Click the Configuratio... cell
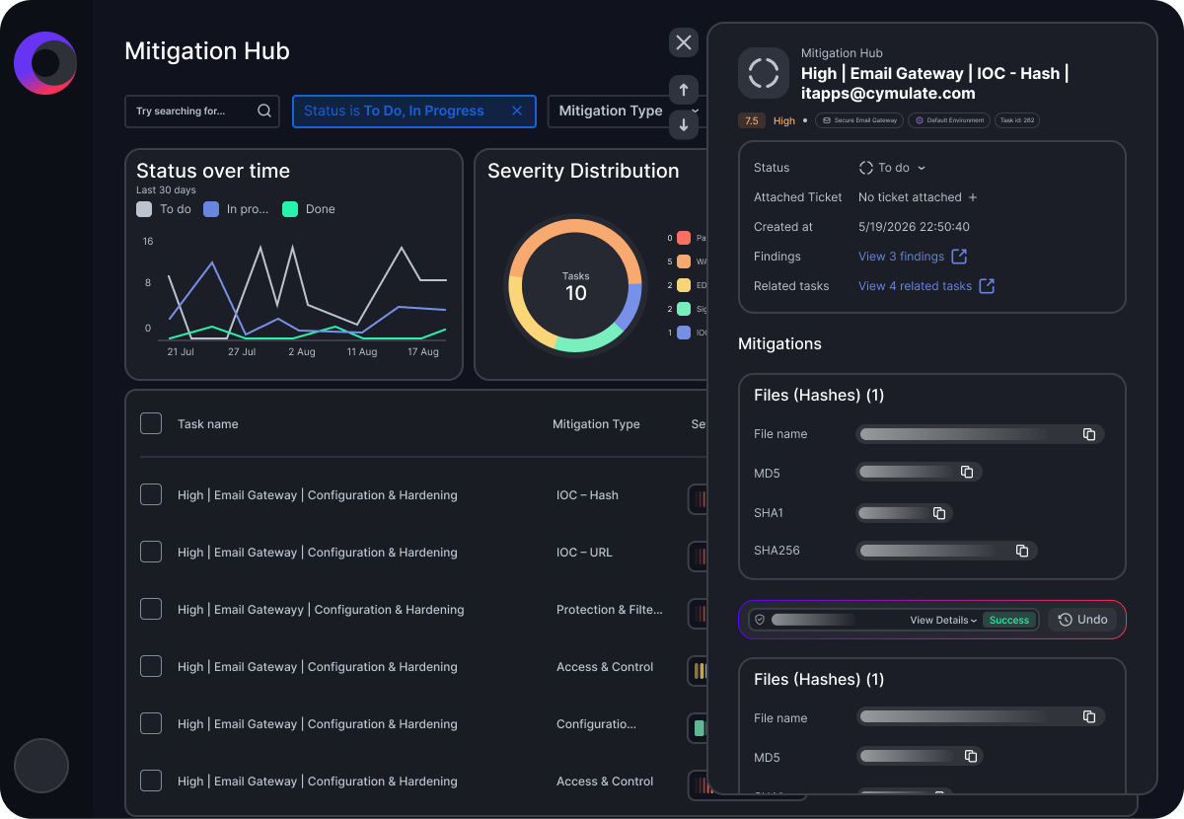Viewport: 1184px width, 819px height. click(596, 724)
